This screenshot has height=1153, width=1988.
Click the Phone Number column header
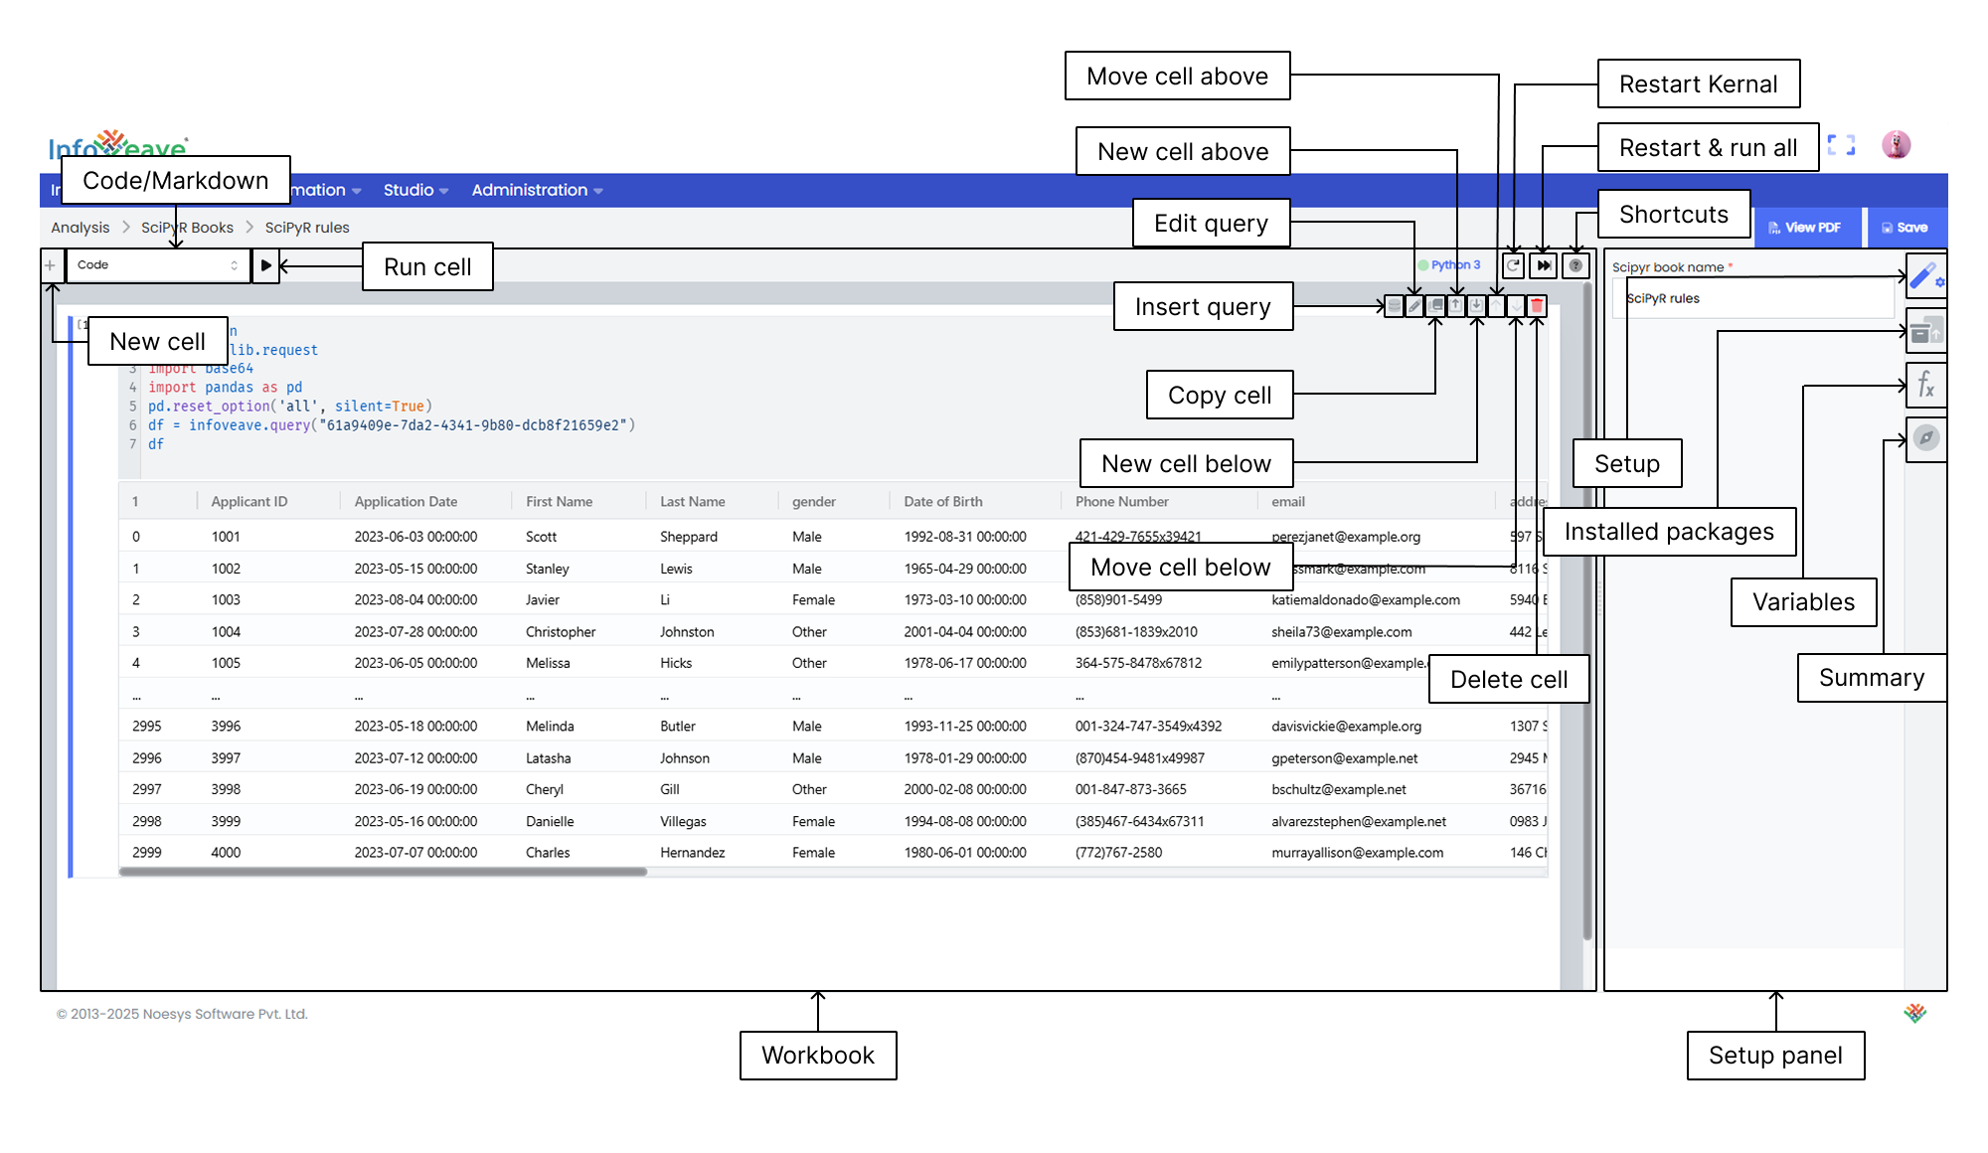tap(1121, 502)
